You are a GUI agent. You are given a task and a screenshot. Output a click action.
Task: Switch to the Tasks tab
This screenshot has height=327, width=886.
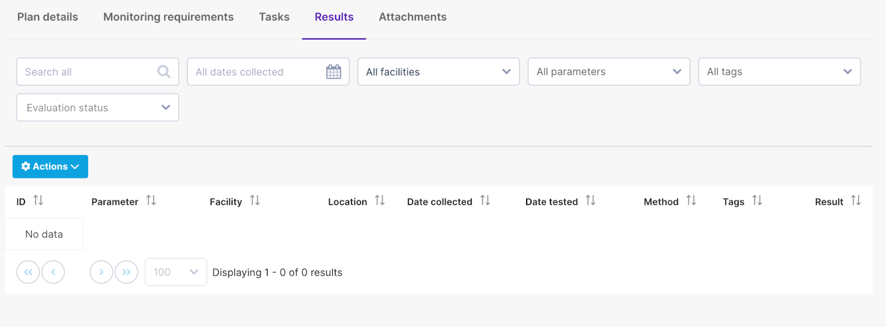pyautogui.click(x=274, y=17)
